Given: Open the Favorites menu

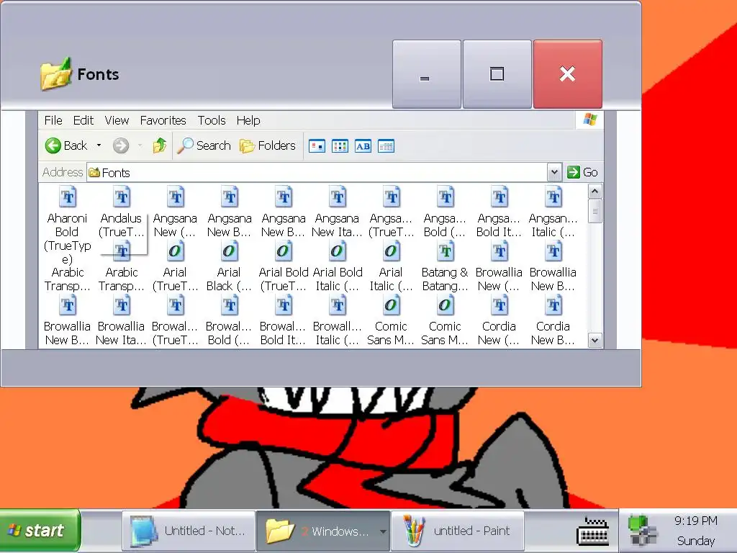Looking at the screenshot, I should coord(163,120).
